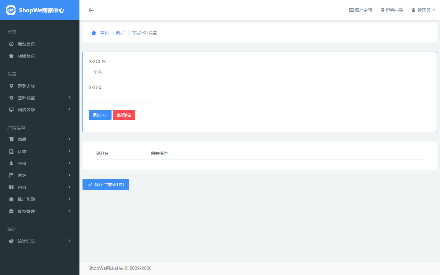This screenshot has width=440, height=275.
Task: Open 营销 sidebar menu label
Action: click(x=22, y=175)
